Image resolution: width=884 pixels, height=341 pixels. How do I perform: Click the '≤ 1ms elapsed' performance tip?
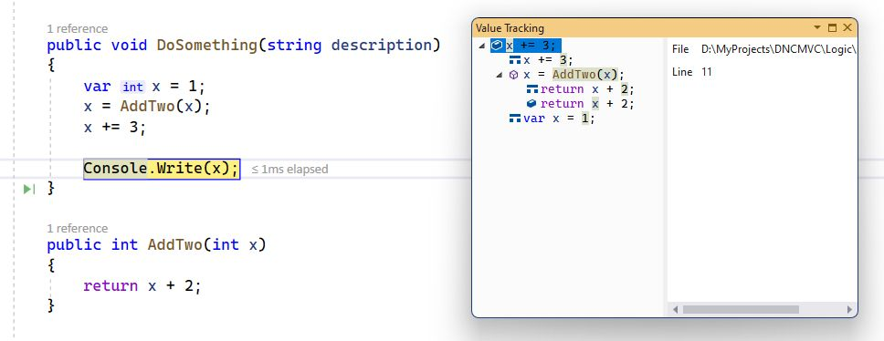click(289, 170)
